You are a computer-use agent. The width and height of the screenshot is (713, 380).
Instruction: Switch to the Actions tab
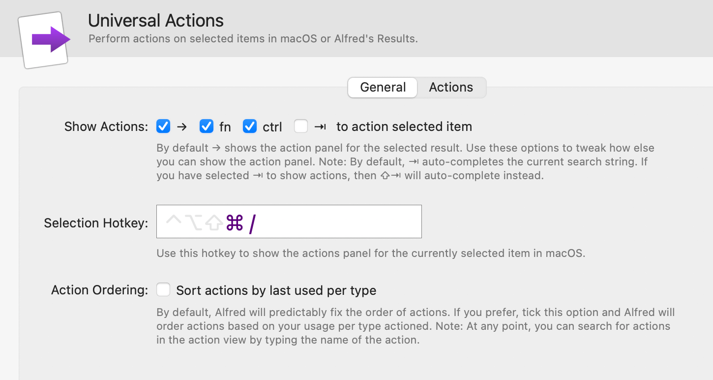click(x=450, y=87)
